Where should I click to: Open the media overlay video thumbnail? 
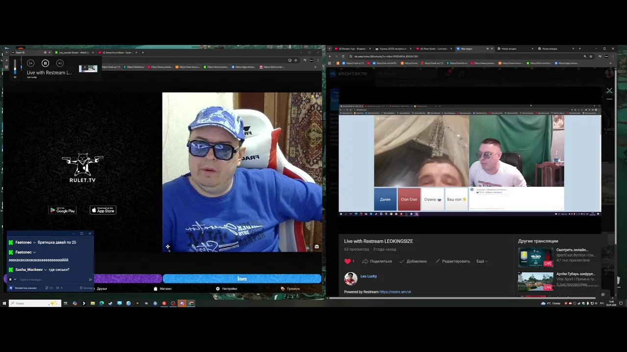88,68
